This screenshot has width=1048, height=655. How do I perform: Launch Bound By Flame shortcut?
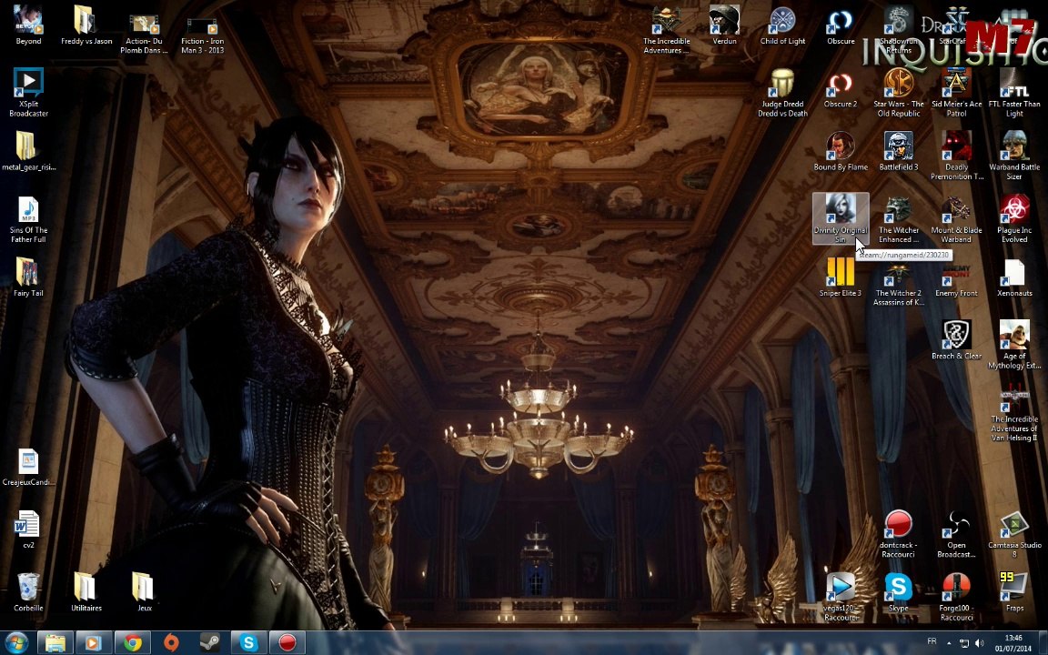pyautogui.click(x=841, y=151)
